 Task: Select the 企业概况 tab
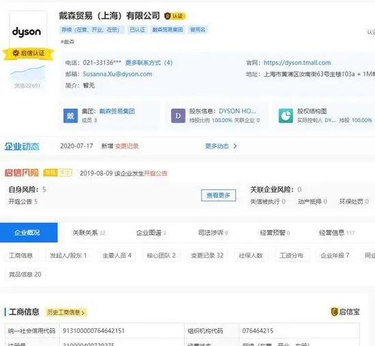coord(29,233)
